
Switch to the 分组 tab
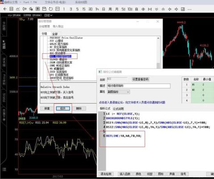coord(44,34)
